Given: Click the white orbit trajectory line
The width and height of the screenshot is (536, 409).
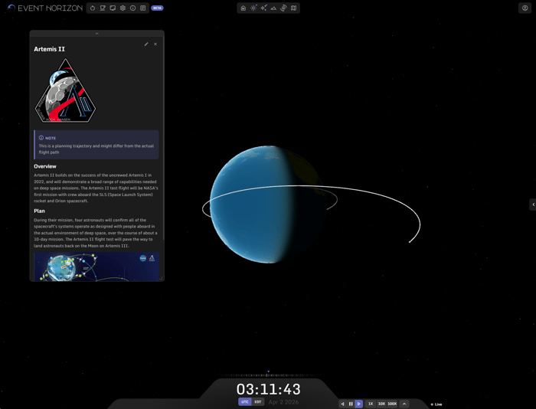Looking at the screenshot, I should point(376,194).
